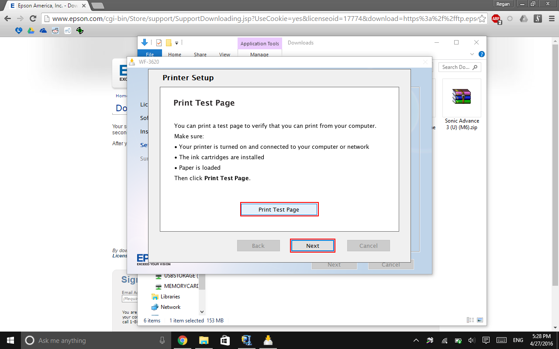
Task: Click the address bar URL
Action: click(264, 19)
